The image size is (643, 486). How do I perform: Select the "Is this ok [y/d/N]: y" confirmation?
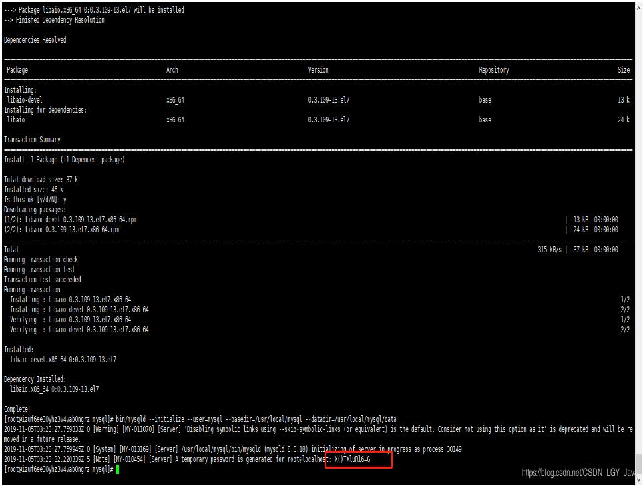pyautogui.click(x=33, y=199)
